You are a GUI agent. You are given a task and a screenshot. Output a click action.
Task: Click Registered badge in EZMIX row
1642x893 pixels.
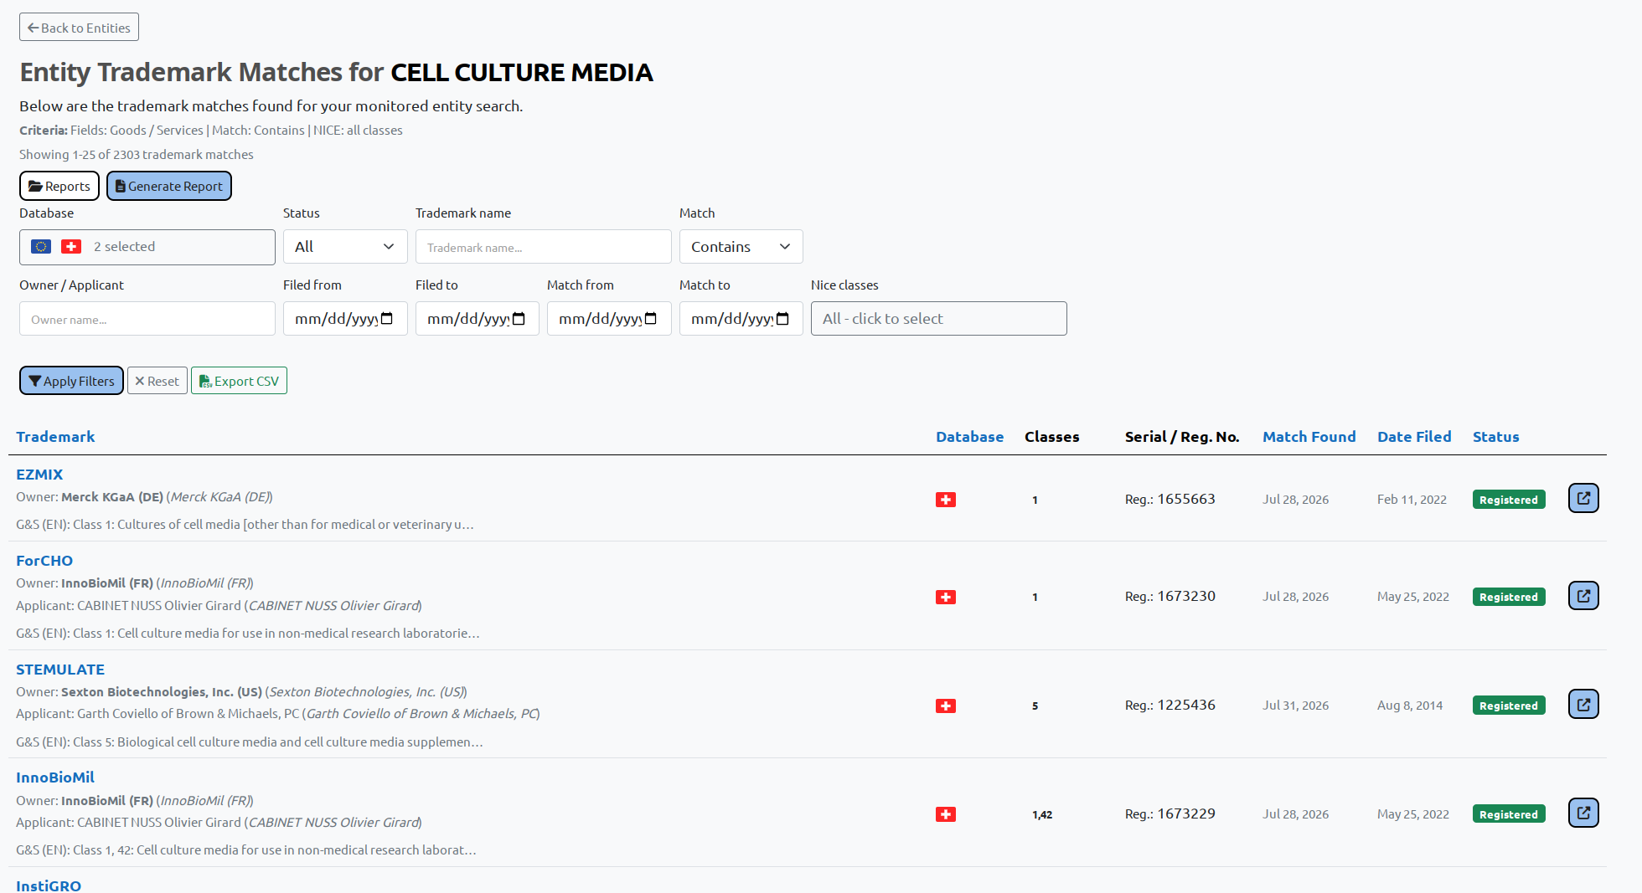[x=1509, y=500]
